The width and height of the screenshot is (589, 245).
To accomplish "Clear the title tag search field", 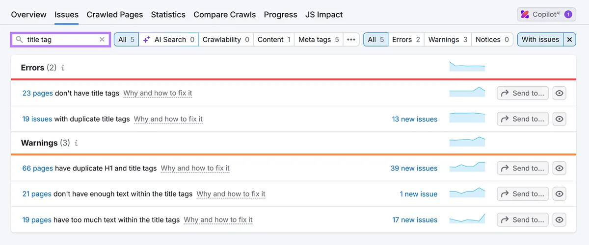I will pyautogui.click(x=102, y=40).
